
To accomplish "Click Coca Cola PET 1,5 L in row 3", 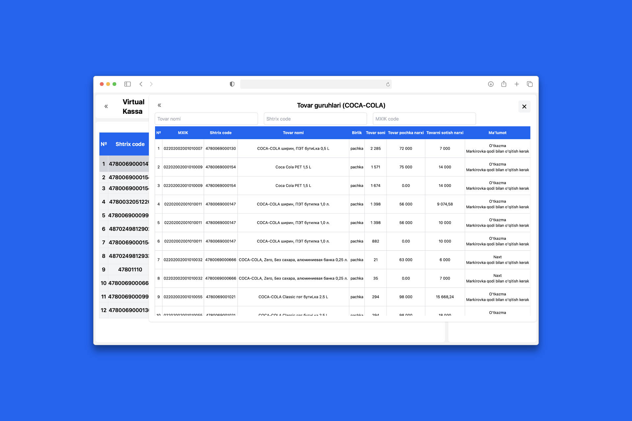I will (293, 186).
